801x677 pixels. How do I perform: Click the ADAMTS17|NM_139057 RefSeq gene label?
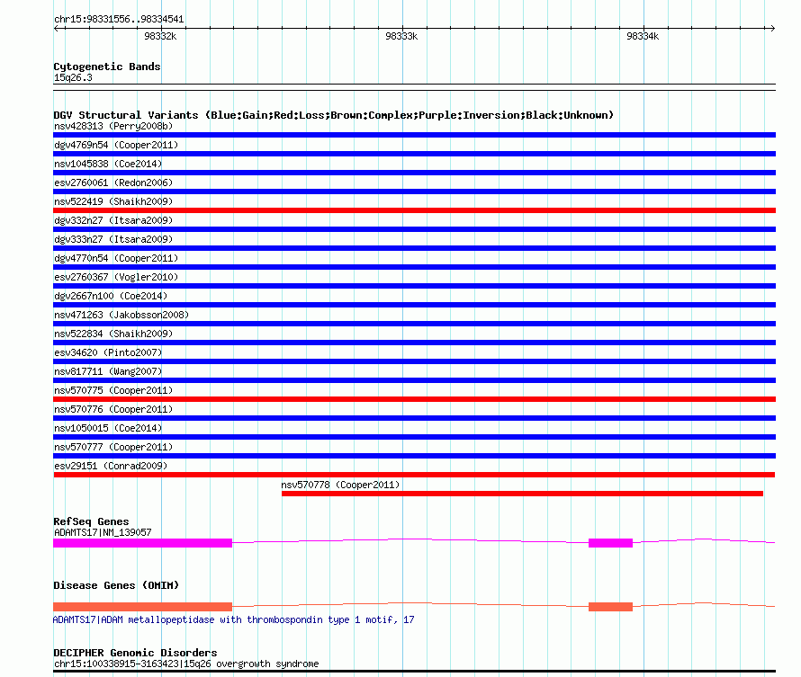tap(103, 532)
